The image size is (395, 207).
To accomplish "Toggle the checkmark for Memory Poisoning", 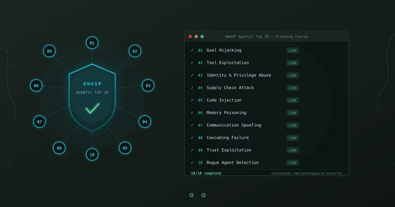I will point(192,113).
